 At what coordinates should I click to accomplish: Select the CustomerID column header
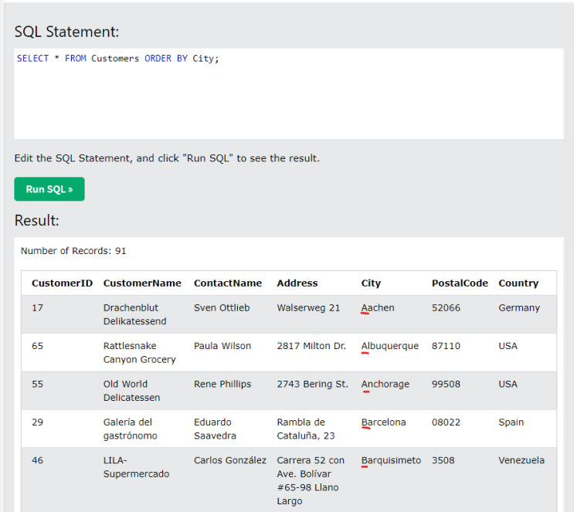pyautogui.click(x=62, y=283)
